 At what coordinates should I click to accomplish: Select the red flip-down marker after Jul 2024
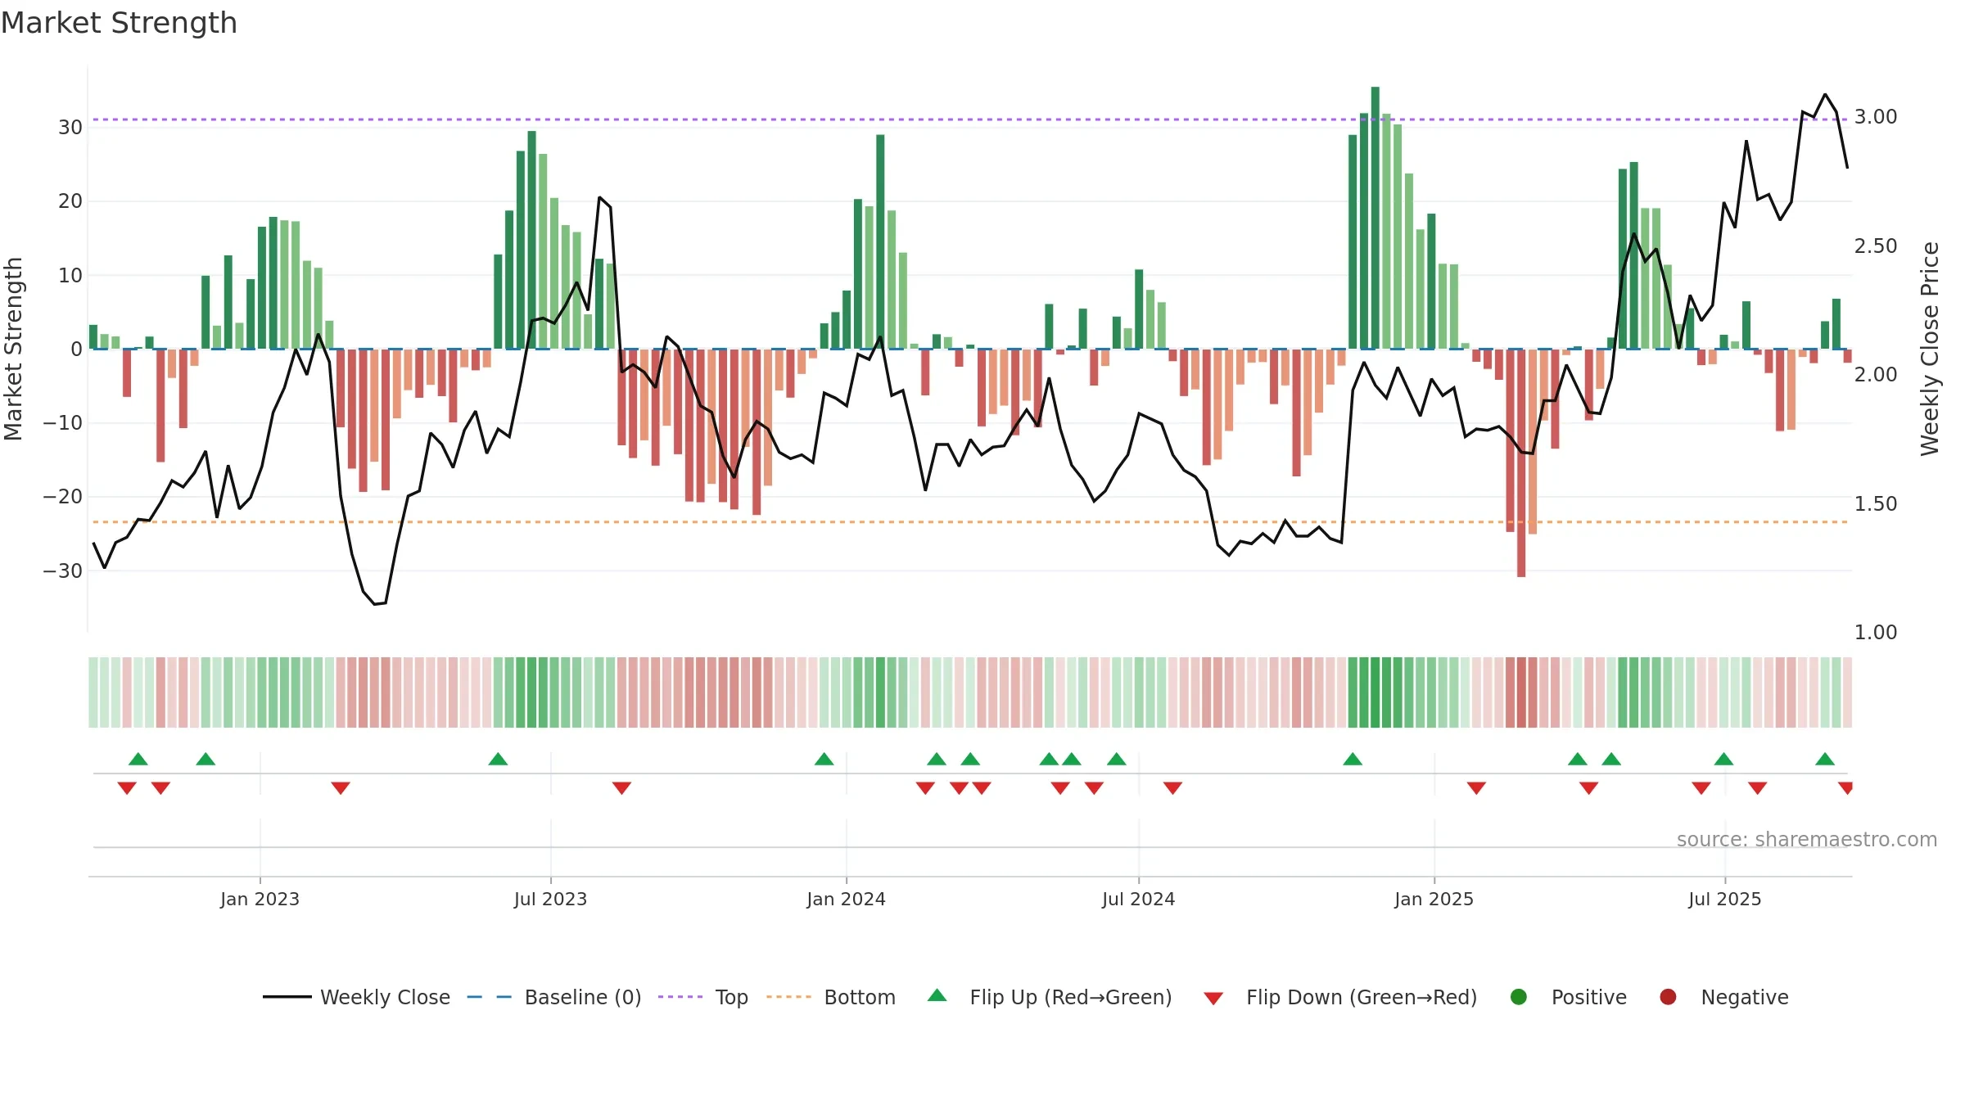[1172, 788]
